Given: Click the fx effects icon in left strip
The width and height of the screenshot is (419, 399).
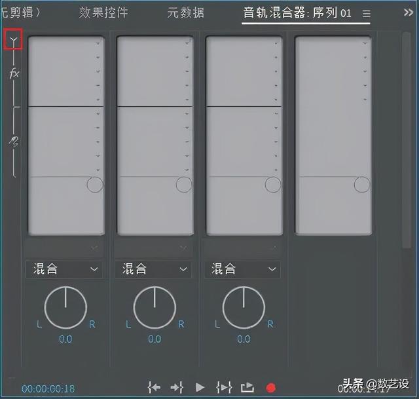Looking at the screenshot, I should [x=14, y=73].
